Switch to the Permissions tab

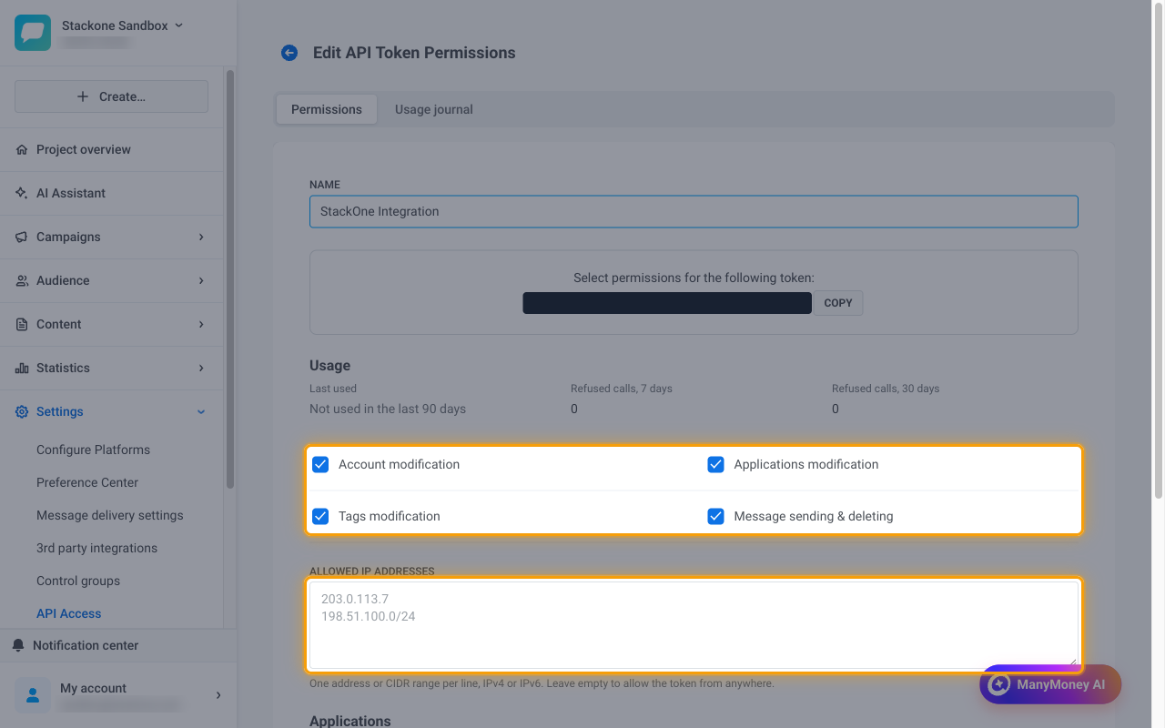pyautogui.click(x=327, y=109)
